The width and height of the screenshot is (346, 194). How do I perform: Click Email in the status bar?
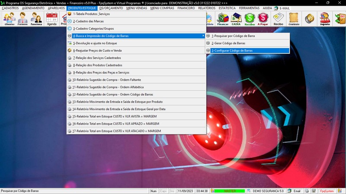pyautogui.click(x=295, y=191)
